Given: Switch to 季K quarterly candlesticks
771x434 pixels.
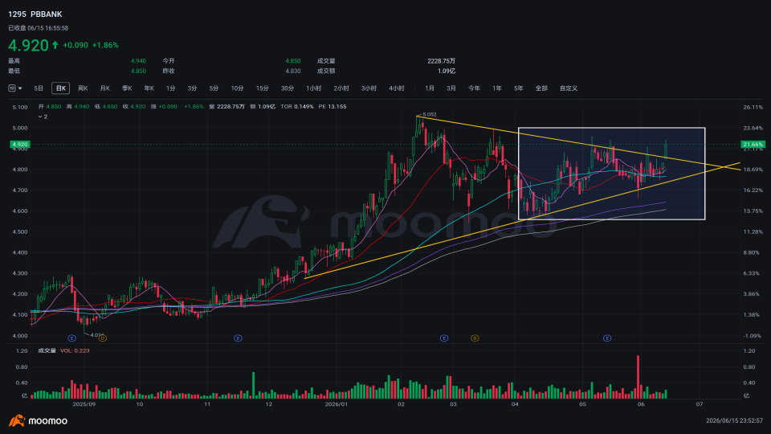Looking at the screenshot, I should [x=127, y=88].
